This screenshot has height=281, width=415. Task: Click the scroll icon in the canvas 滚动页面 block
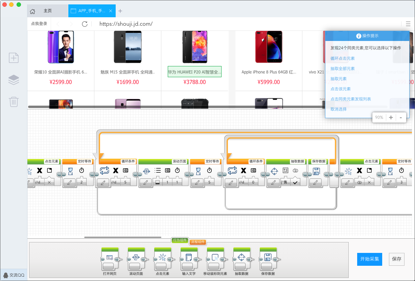point(147,171)
